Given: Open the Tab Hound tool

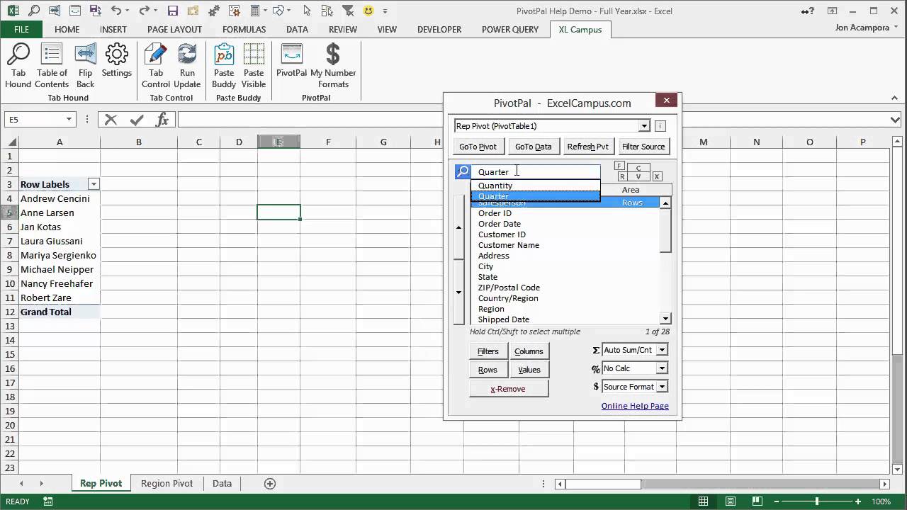Looking at the screenshot, I should pyautogui.click(x=18, y=65).
